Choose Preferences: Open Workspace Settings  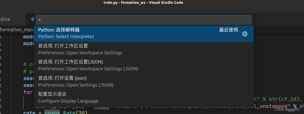144,49
